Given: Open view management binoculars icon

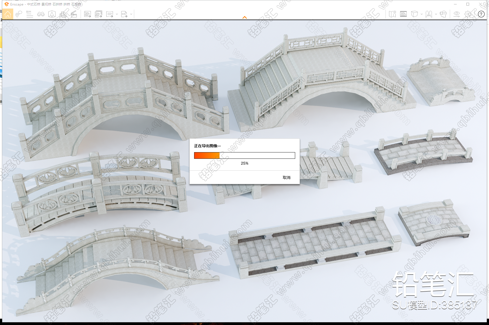Looking at the screenshot, I should point(41,14).
